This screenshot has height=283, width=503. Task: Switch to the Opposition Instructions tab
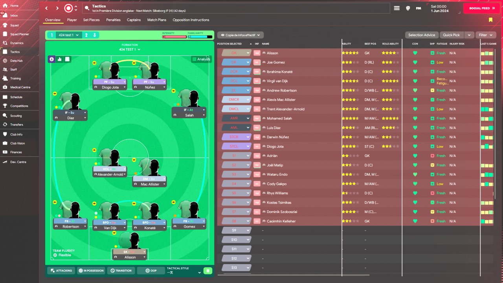(x=191, y=20)
